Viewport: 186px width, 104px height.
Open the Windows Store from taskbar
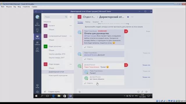(x=65, y=96)
